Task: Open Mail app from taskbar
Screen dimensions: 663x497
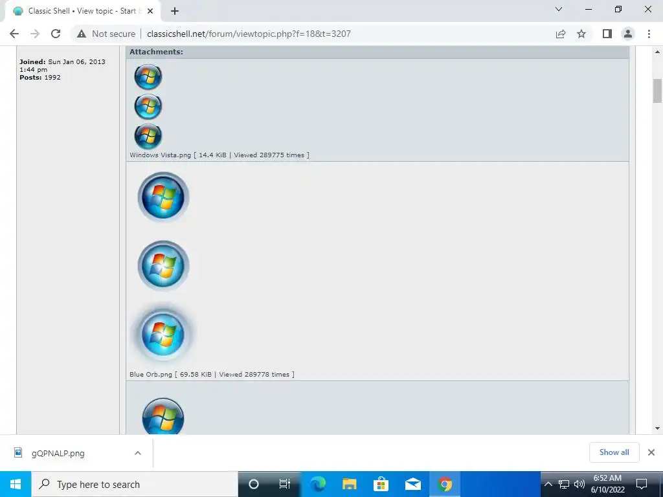Action: point(412,484)
